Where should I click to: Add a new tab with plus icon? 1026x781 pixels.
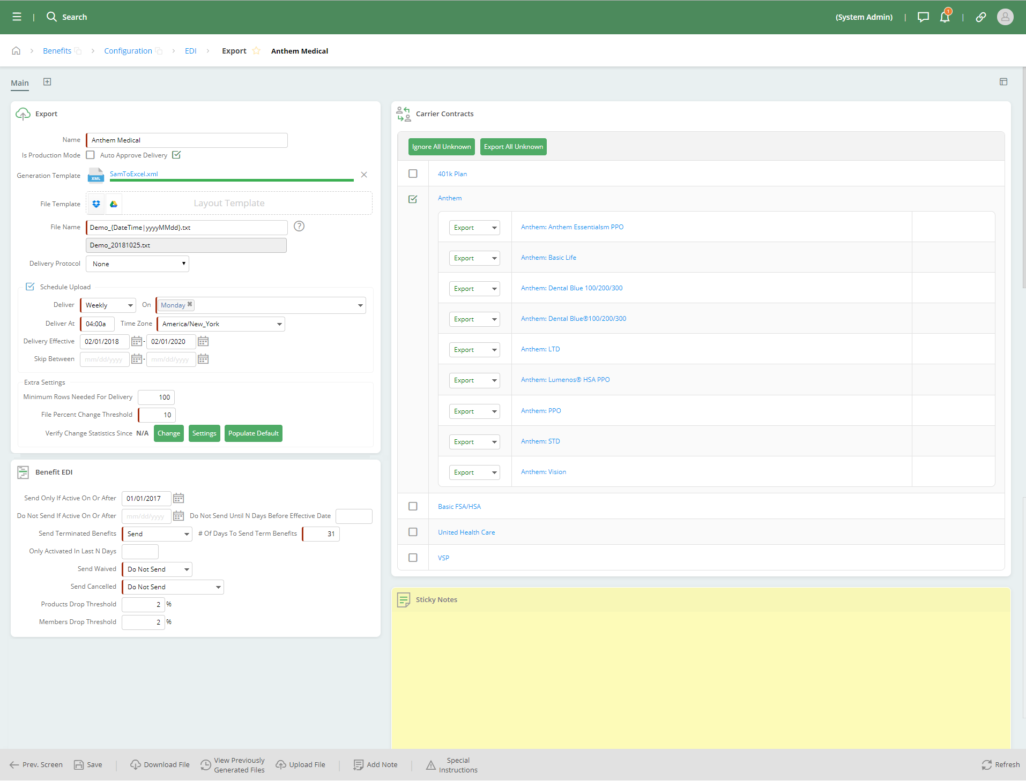(47, 82)
